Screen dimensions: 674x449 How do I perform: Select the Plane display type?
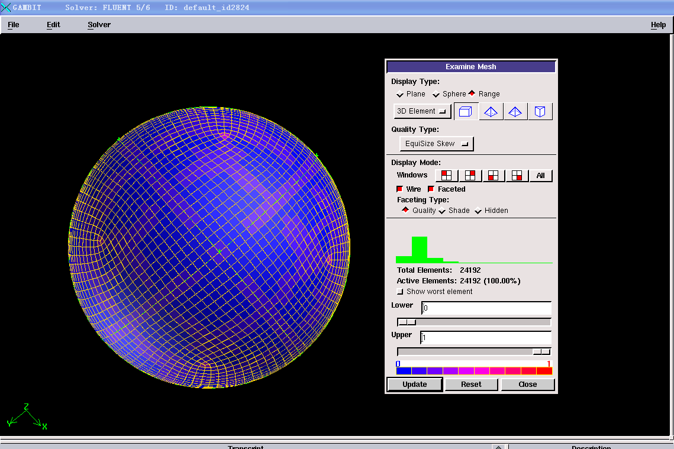(400, 95)
